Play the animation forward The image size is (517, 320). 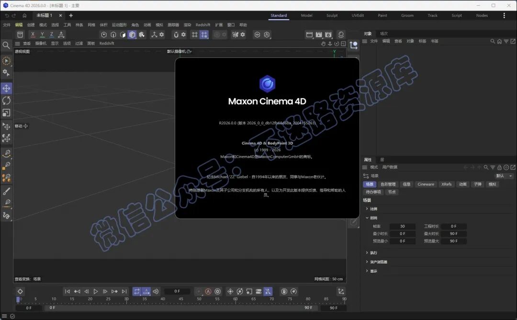[x=96, y=291]
